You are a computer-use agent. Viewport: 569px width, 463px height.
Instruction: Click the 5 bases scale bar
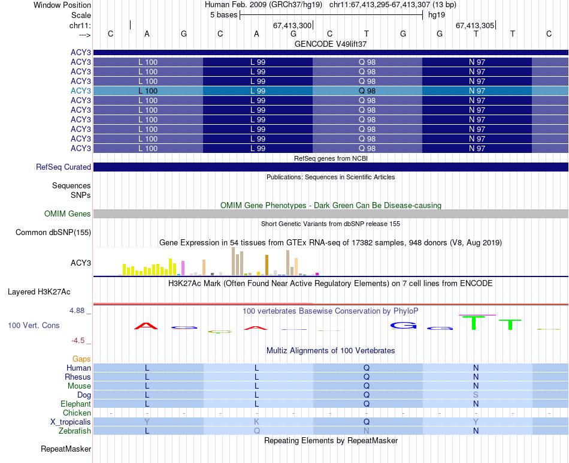331,15
